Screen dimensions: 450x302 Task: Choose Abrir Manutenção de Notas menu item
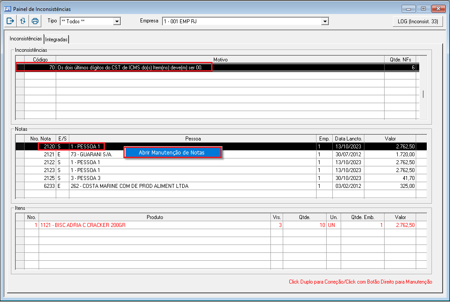(x=173, y=152)
